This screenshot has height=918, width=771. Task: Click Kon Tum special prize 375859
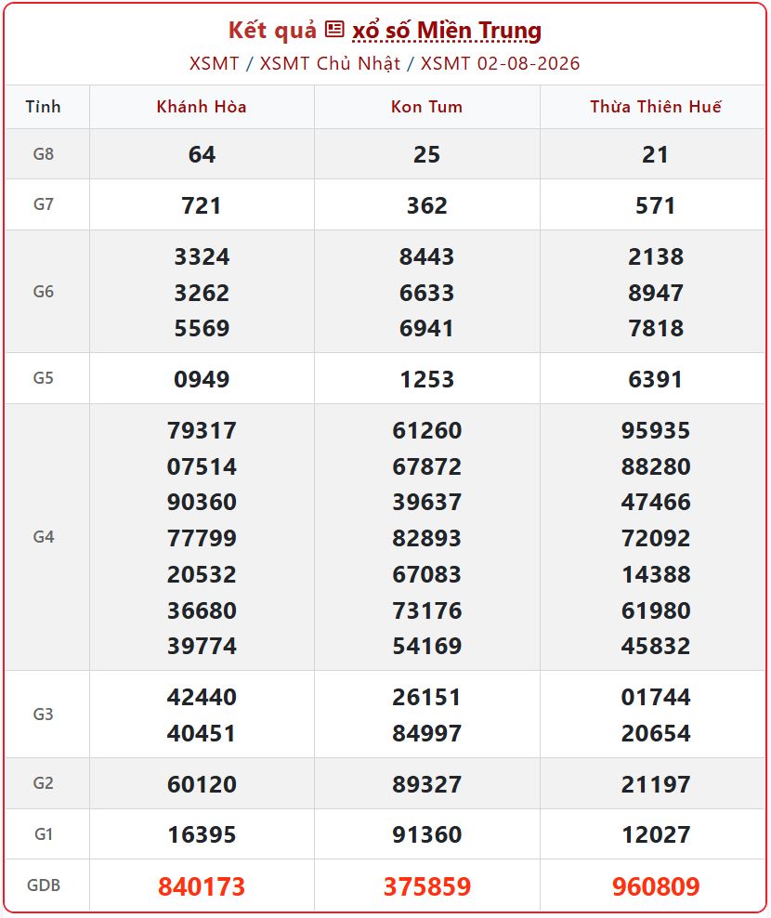[426, 886]
